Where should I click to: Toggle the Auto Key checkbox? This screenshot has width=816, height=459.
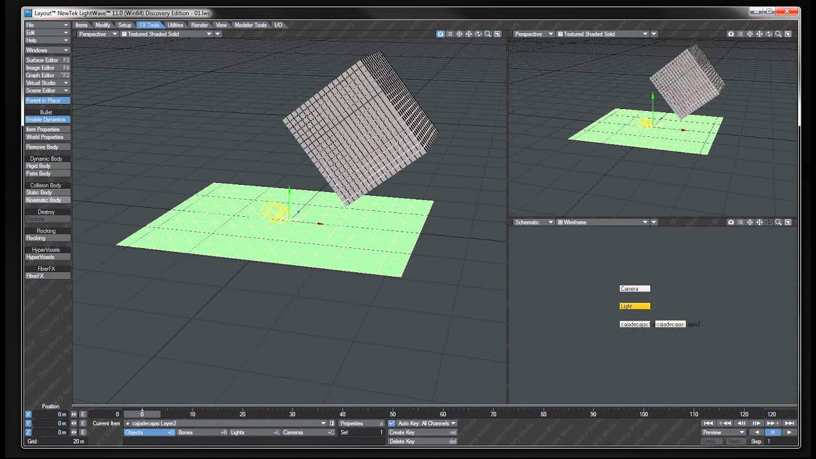coord(391,423)
